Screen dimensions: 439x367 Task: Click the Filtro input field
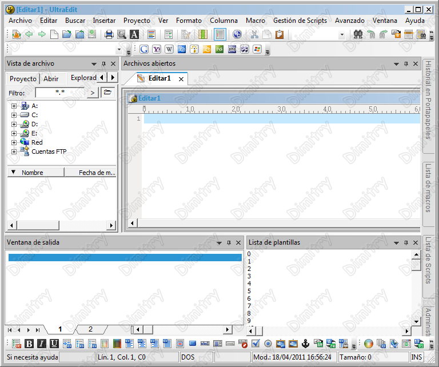60,93
